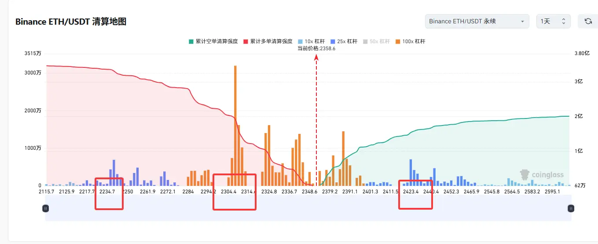
Task: Toggle the 100x 杠杆 legend series
Action: (411, 41)
